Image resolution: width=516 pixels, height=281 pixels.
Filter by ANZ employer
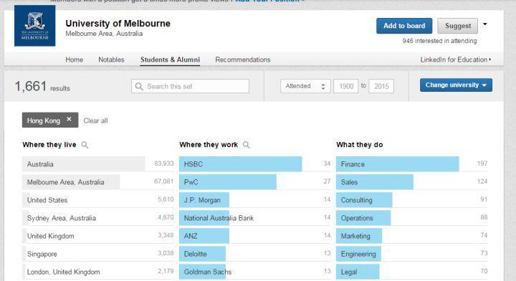[x=254, y=236]
